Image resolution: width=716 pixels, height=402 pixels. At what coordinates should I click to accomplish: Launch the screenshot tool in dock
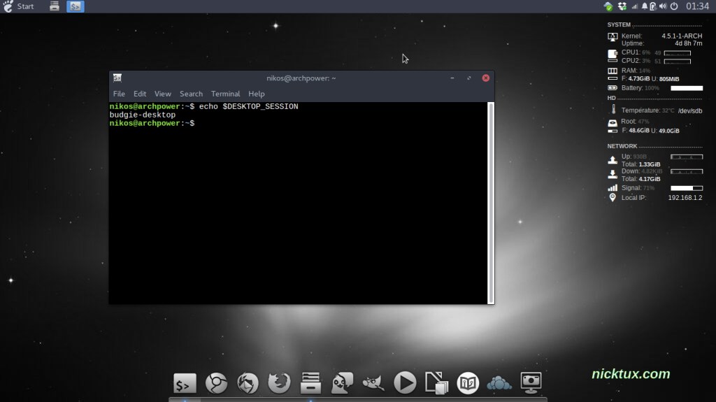(531, 383)
